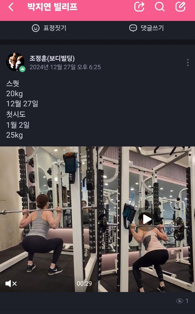Tap the author name 조정훈(보디빌딩)
Image resolution: width=195 pixels, height=314 pixels.
[x=52, y=58]
